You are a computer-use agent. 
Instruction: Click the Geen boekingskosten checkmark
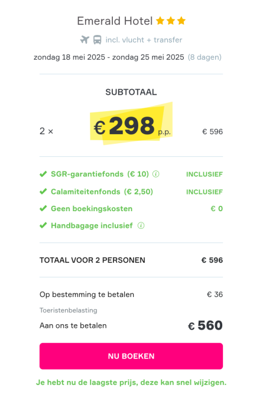pos(43,208)
